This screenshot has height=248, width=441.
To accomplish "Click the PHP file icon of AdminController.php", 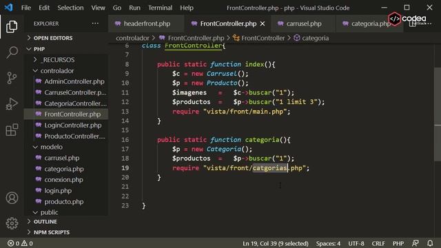I will [x=39, y=81].
